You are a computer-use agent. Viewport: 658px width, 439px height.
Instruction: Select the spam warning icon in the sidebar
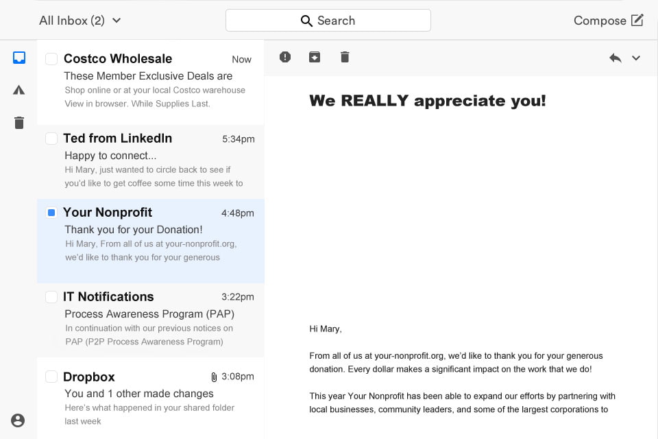[x=19, y=90]
